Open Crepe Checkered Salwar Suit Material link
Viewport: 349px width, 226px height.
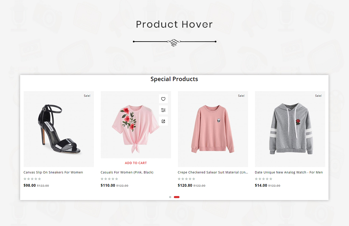coord(213,172)
